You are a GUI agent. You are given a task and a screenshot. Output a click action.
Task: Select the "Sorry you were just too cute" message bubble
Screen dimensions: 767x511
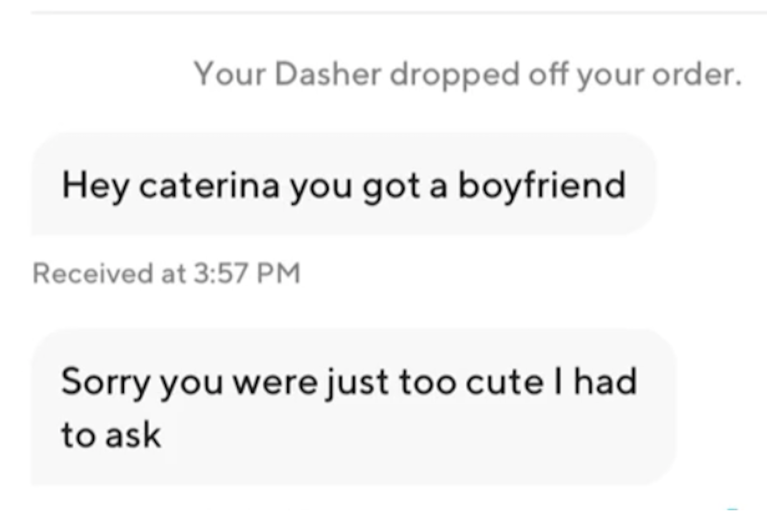pyautogui.click(x=353, y=406)
